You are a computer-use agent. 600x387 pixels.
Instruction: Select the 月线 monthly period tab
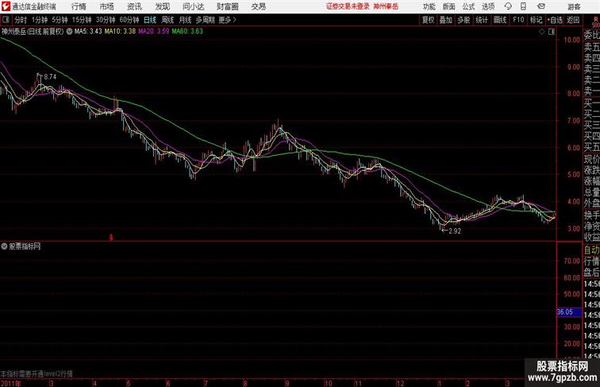pos(185,20)
